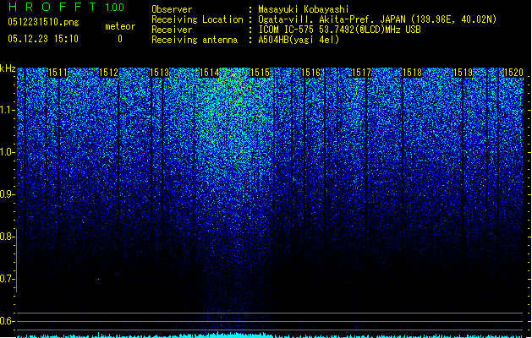
Task: Click the Ogata-vill. Akita-Pref. JAPAN location text
Action: coord(377,19)
